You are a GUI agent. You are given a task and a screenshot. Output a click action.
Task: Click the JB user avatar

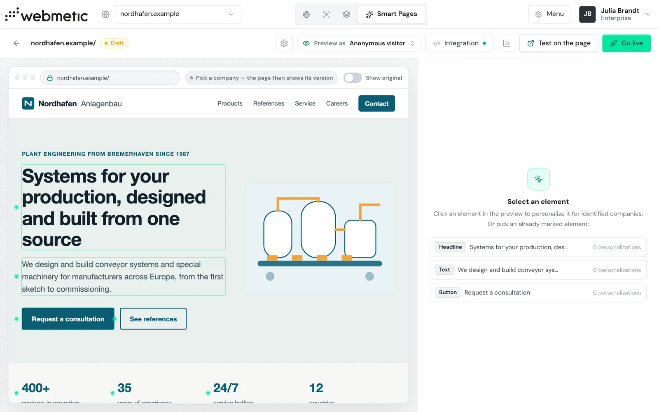tap(587, 14)
